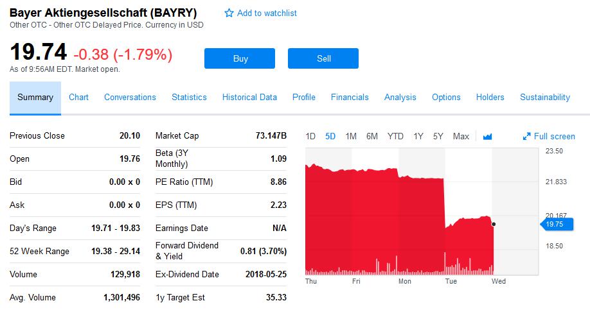The height and width of the screenshot is (310, 590).
Task: Select the YTD chart range
Action: pyautogui.click(x=395, y=136)
